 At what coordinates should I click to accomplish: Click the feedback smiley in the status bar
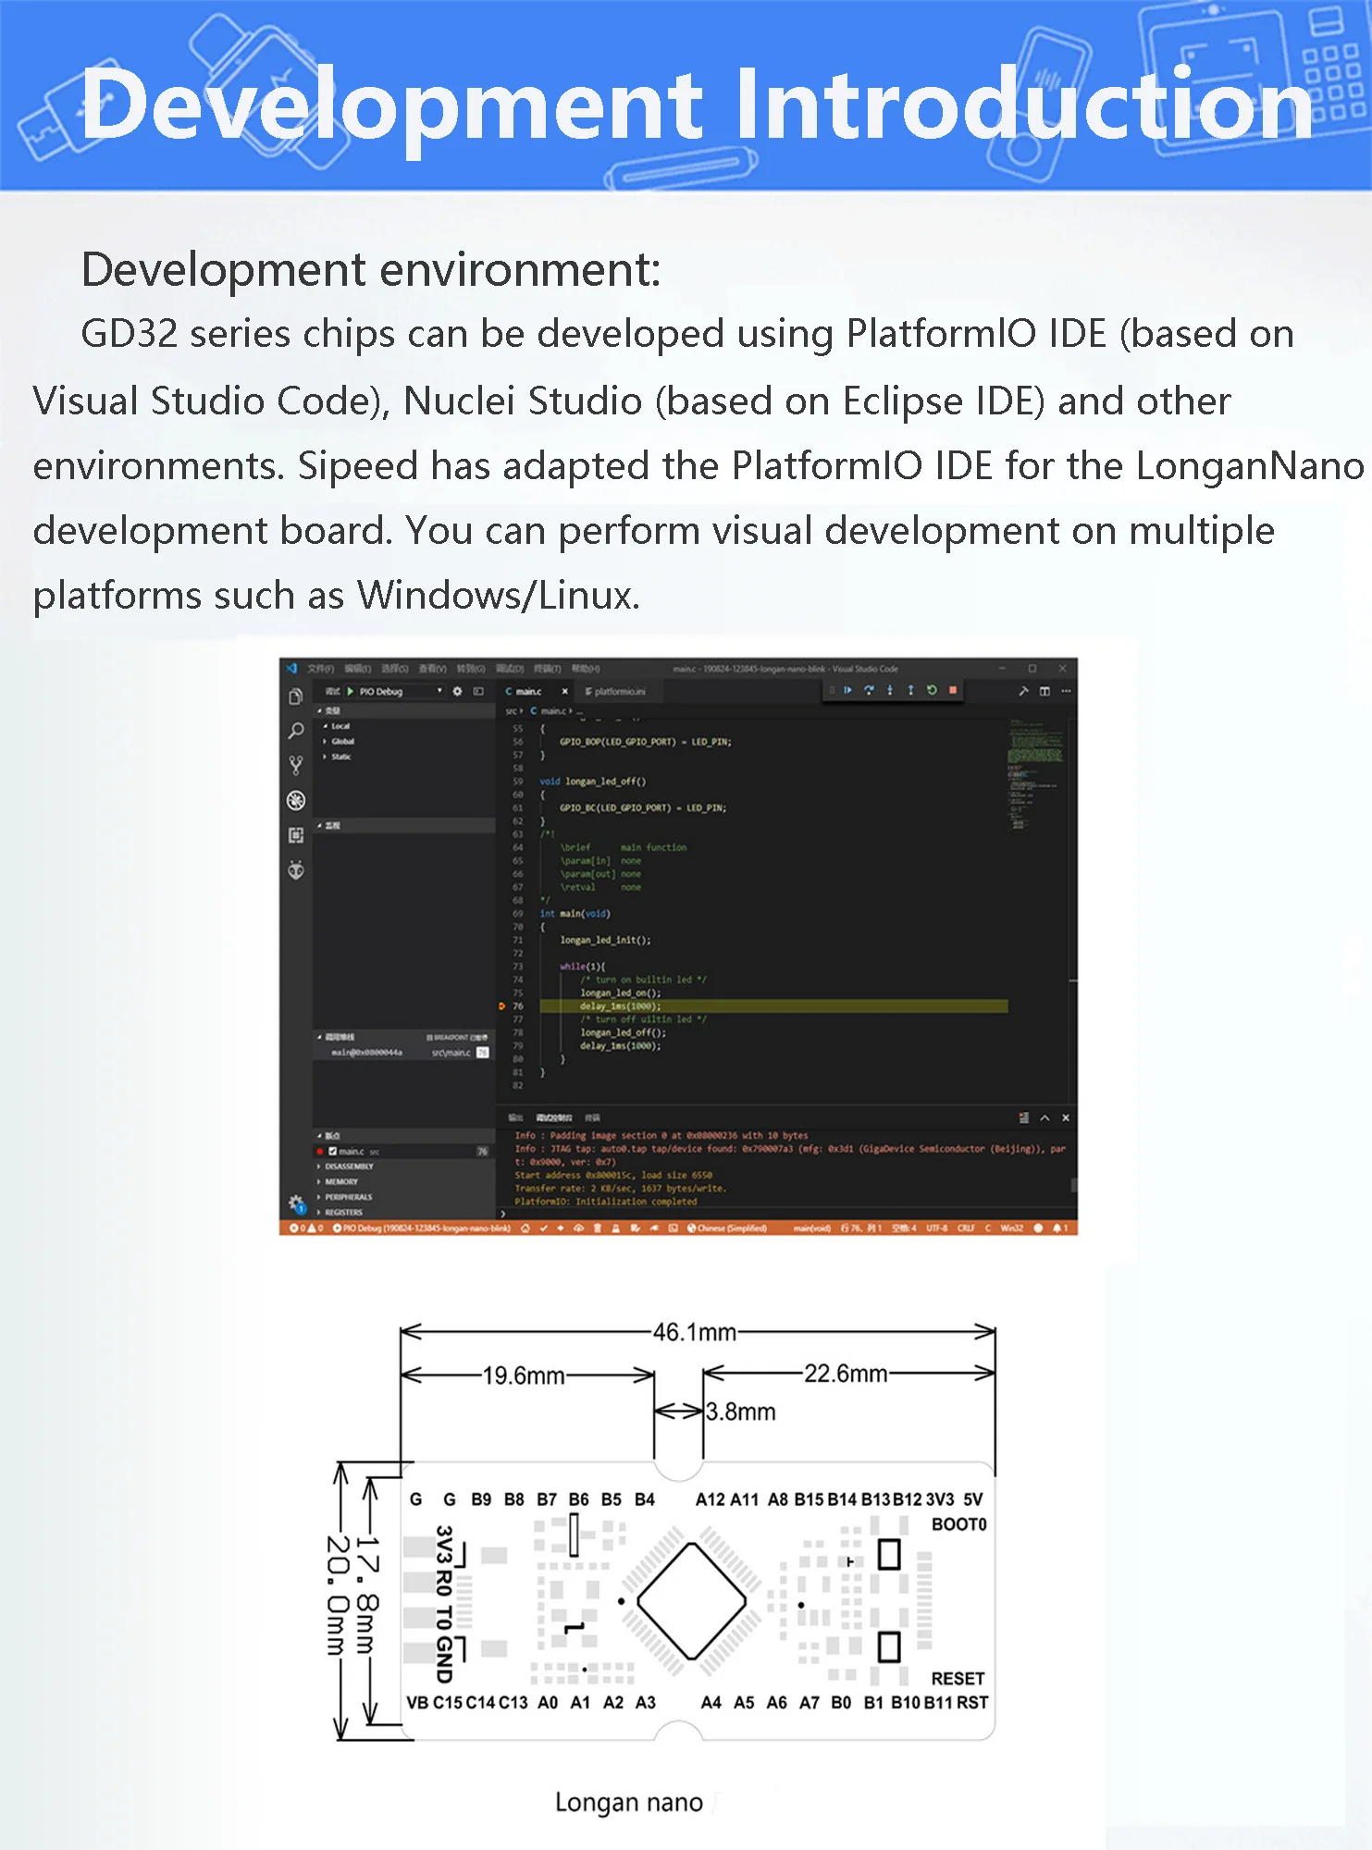click(x=1038, y=1228)
